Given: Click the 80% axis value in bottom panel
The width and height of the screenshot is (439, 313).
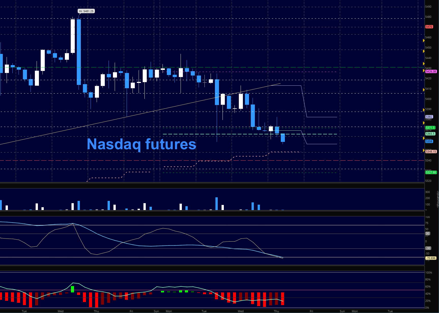Looking at the screenshot, I should (x=428, y=279).
